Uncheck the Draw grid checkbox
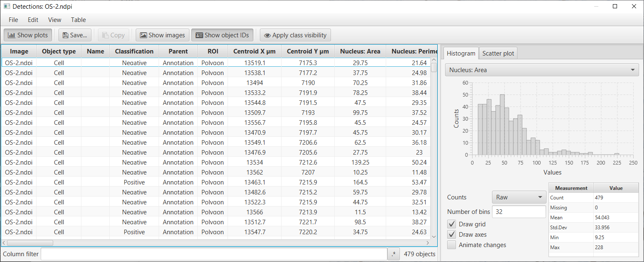644x262 pixels. click(x=451, y=224)
